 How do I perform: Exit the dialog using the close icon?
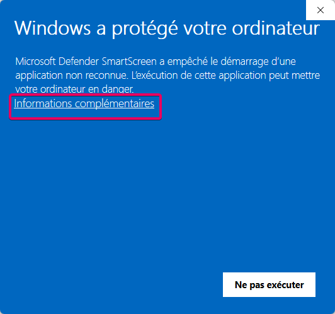(321, 10)
